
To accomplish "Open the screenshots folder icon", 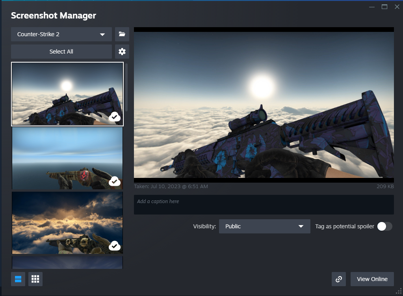I will click(x=122, y=34).
